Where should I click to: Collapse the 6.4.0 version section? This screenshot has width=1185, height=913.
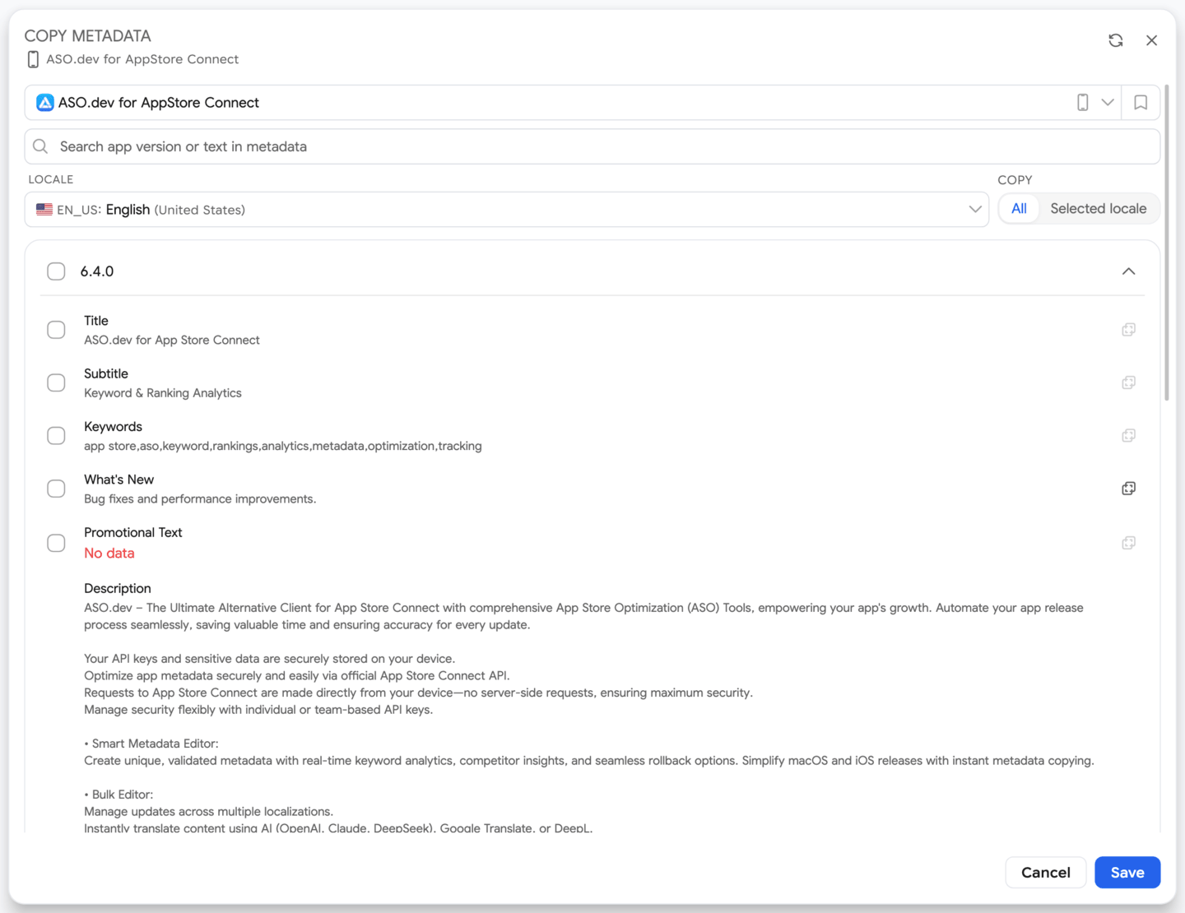click(1129, 271)
